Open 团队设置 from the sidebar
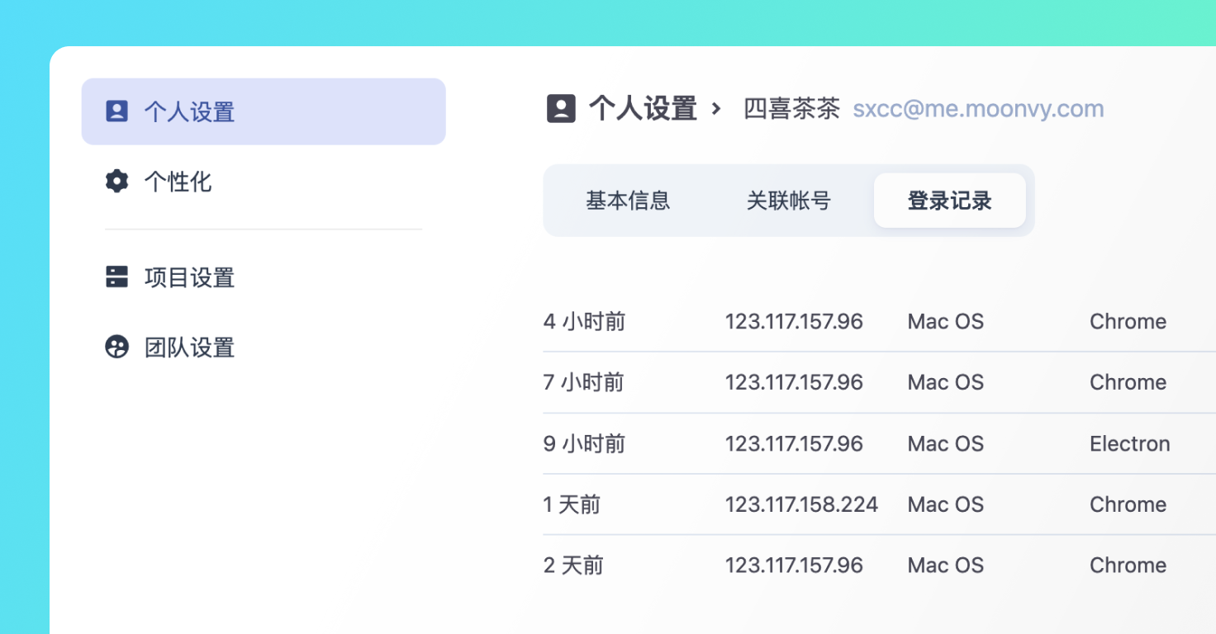The height and width of the screenshot is (634, 1216). click(x=188, y=348)
